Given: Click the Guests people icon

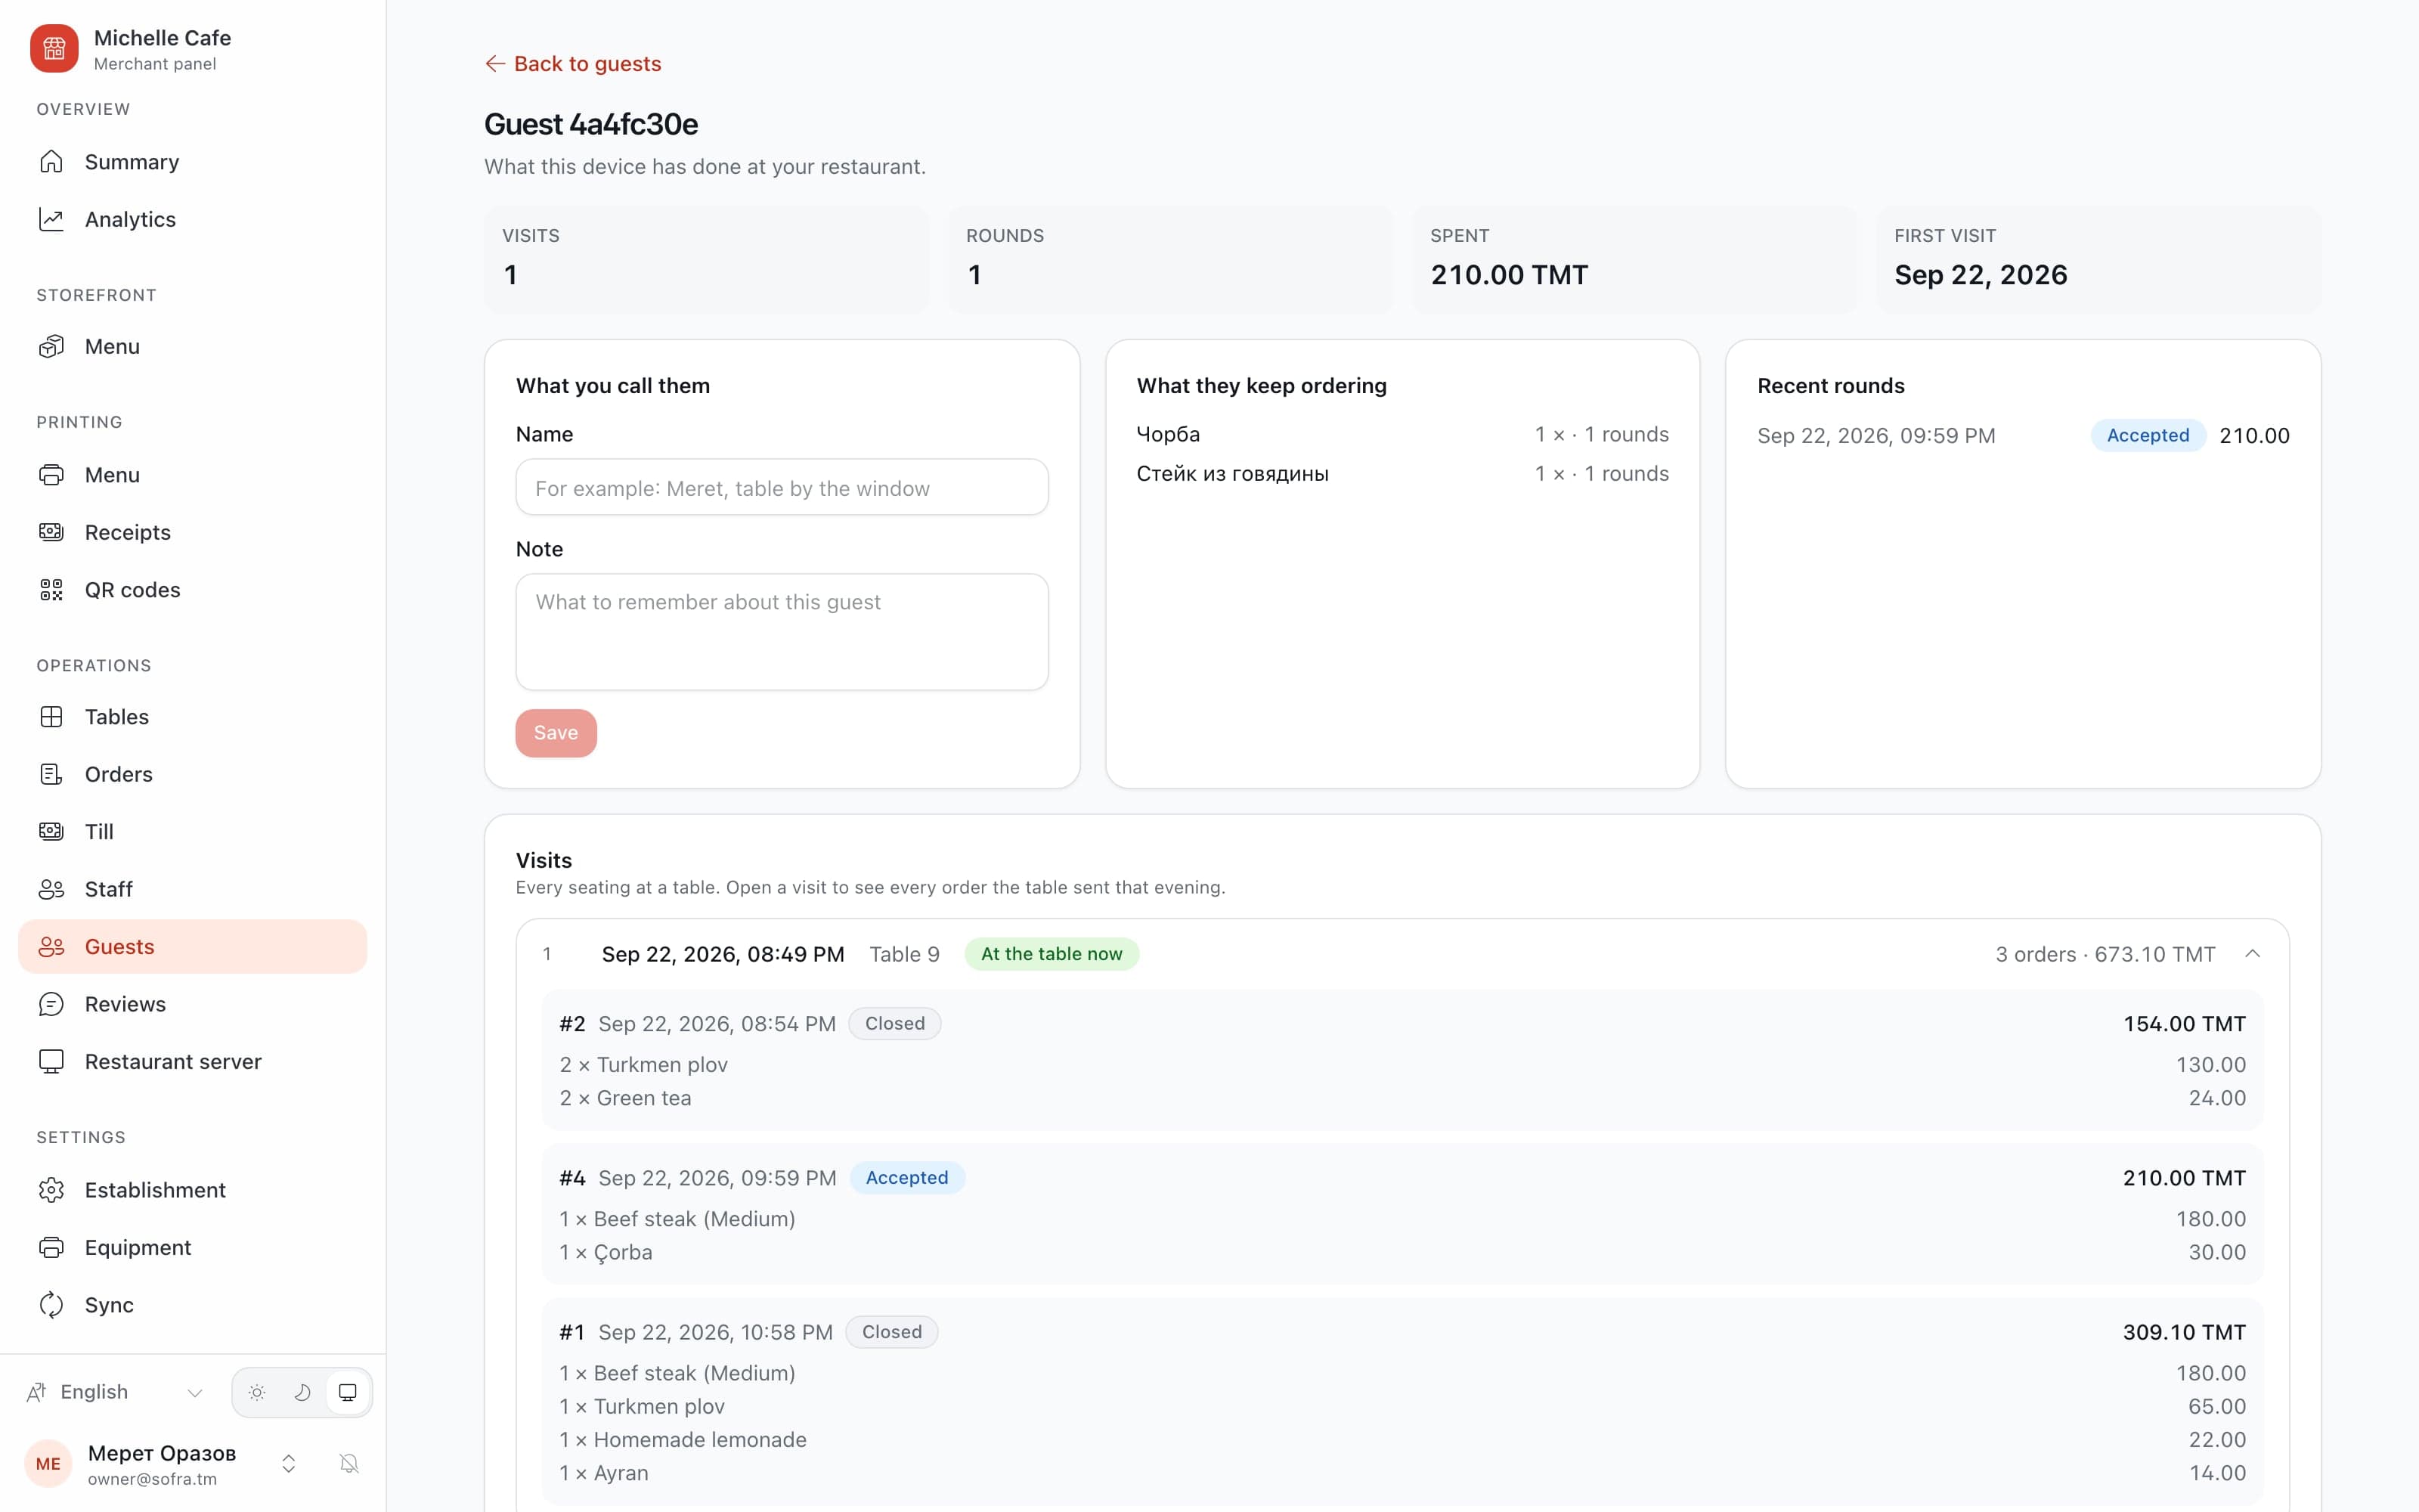Looking at the screenshot, I should 51,947.
